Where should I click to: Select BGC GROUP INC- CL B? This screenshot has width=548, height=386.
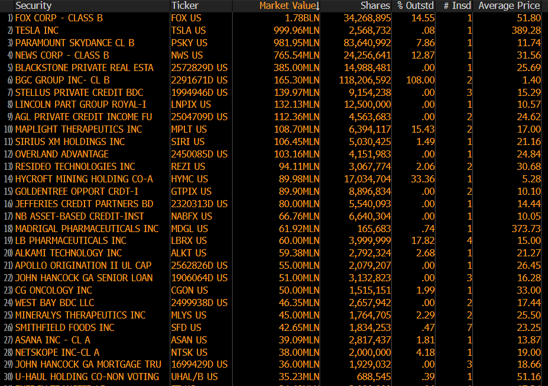coord(63,80)
